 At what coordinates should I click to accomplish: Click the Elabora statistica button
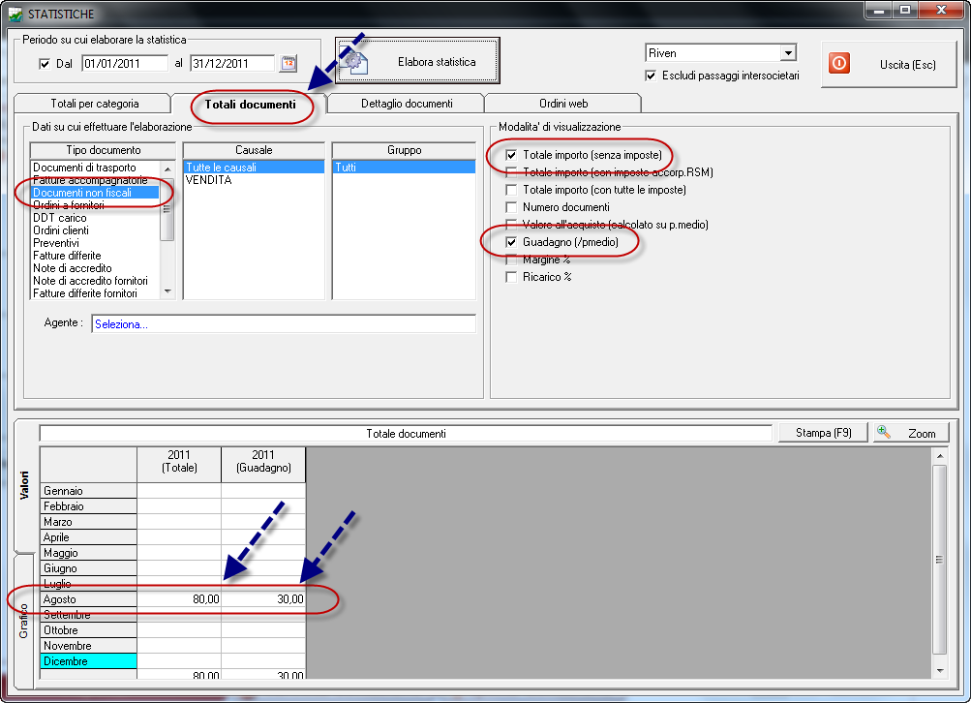[417, 61]
